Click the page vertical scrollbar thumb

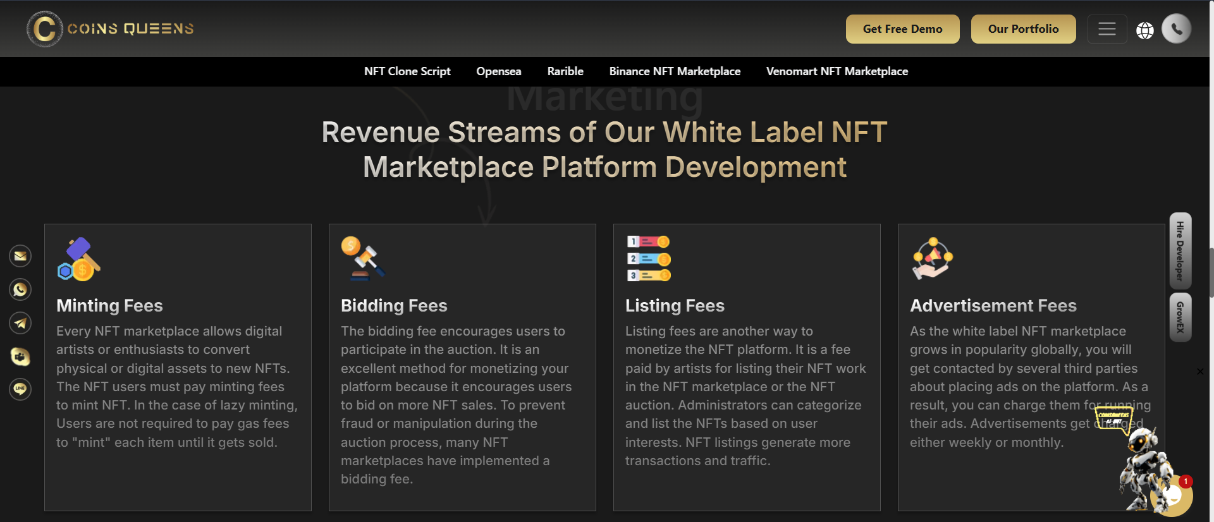1211,272
